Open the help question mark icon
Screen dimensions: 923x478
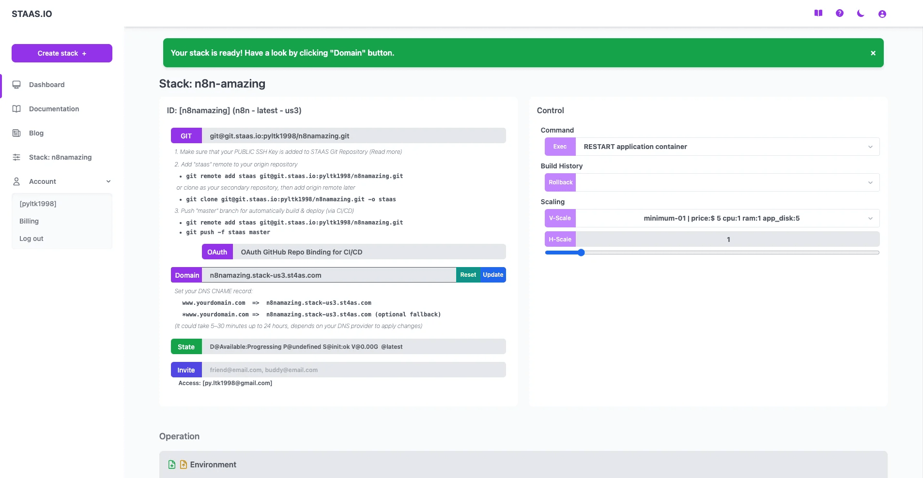tap(840, 14)
